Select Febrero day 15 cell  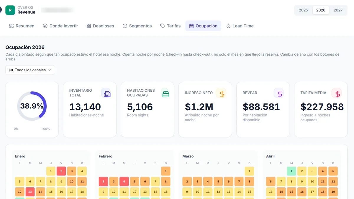[165, 192]
